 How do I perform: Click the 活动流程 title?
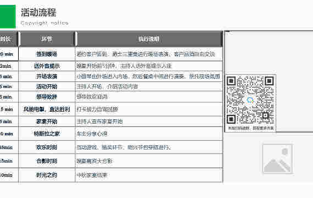[38, 13]
